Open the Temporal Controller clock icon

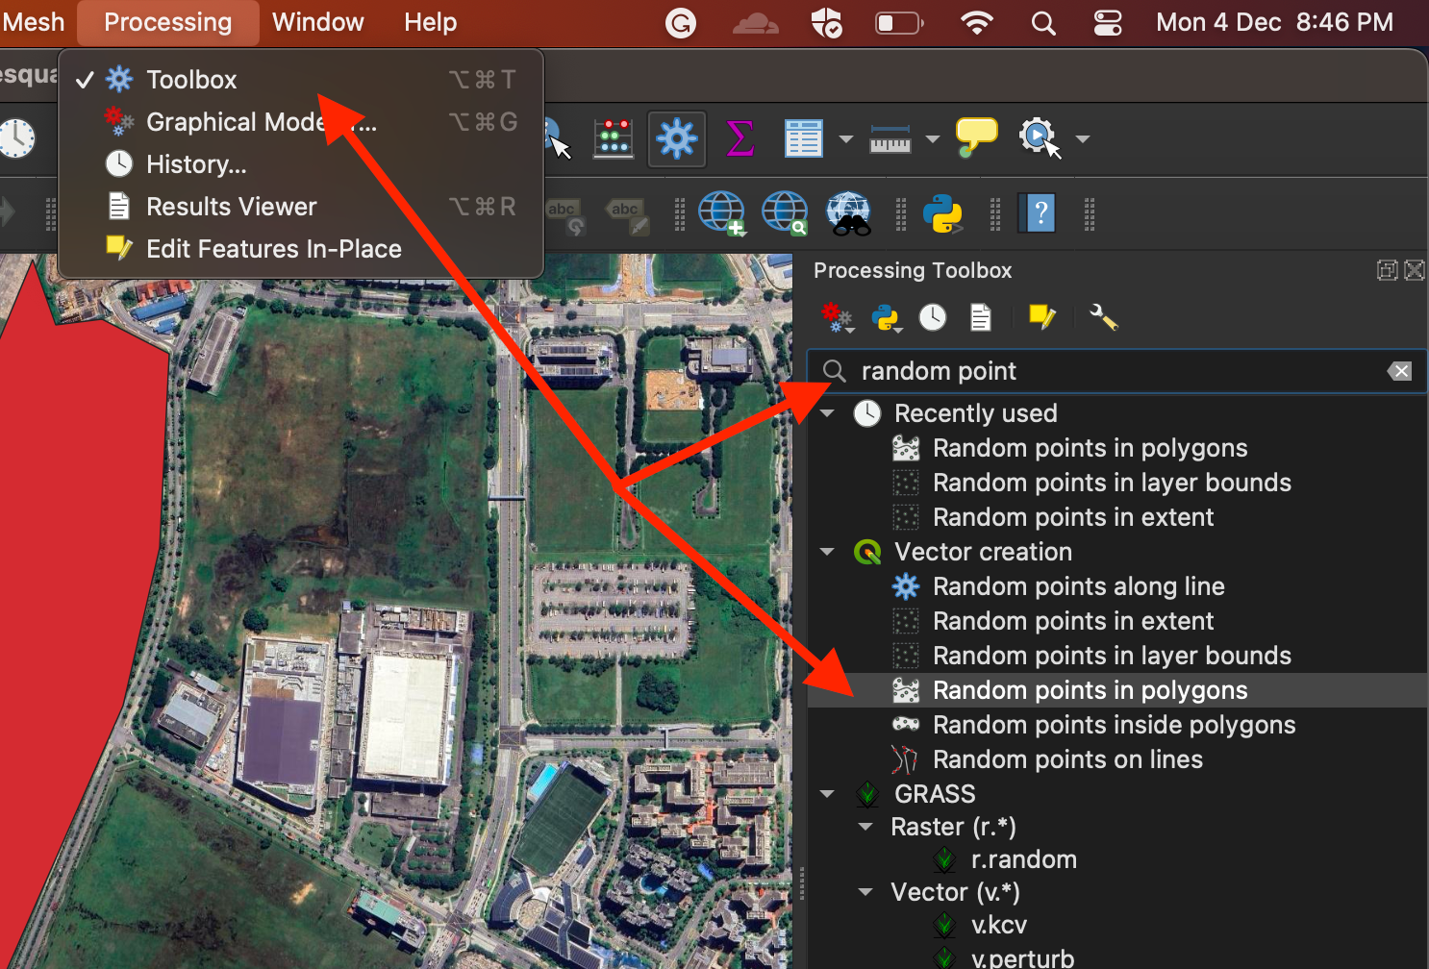(16, 139)
